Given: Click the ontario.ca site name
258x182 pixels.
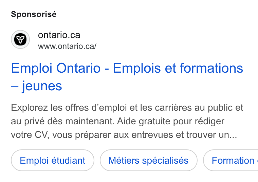Looking at the screenshot, I should pyautogui.click(x=59, y=35).
